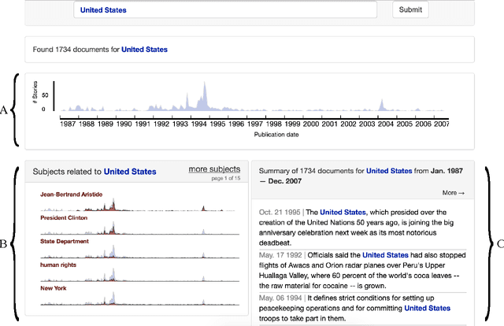Click the 2007 label on timeline axis

[x=441, y=124]
